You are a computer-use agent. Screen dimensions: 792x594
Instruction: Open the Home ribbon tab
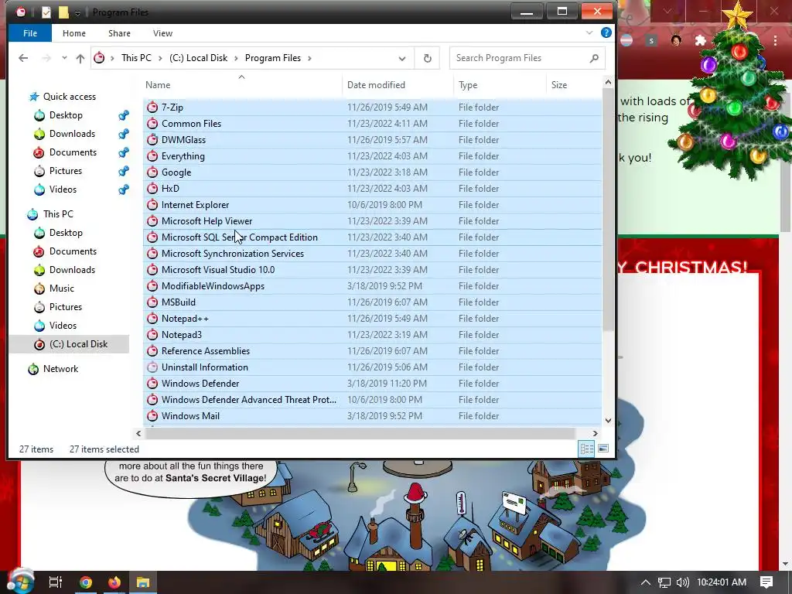tap(74, 33)
